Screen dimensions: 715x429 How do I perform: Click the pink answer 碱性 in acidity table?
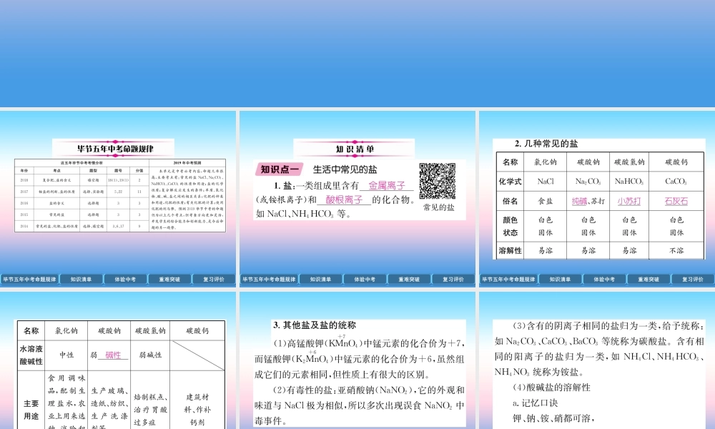pyautogui.click(x=113, y=355)
